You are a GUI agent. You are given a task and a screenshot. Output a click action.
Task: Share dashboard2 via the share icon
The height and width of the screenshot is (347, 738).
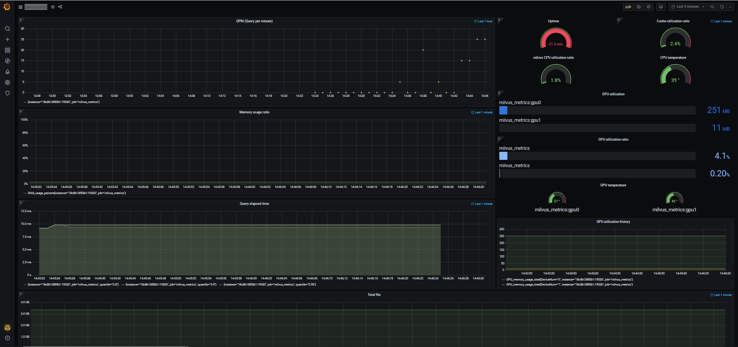click(x=60, y=7)
